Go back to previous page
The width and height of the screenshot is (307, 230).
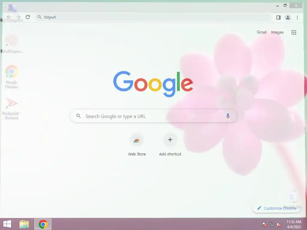click(9, 17)
